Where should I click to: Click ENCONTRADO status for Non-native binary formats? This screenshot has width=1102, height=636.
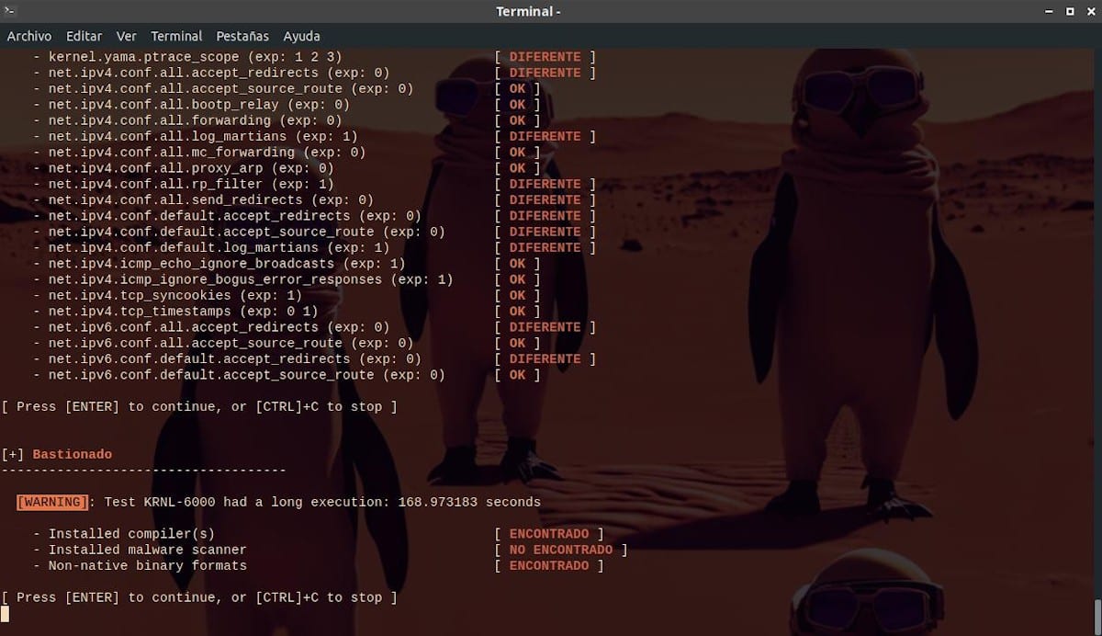coord(549,565)
